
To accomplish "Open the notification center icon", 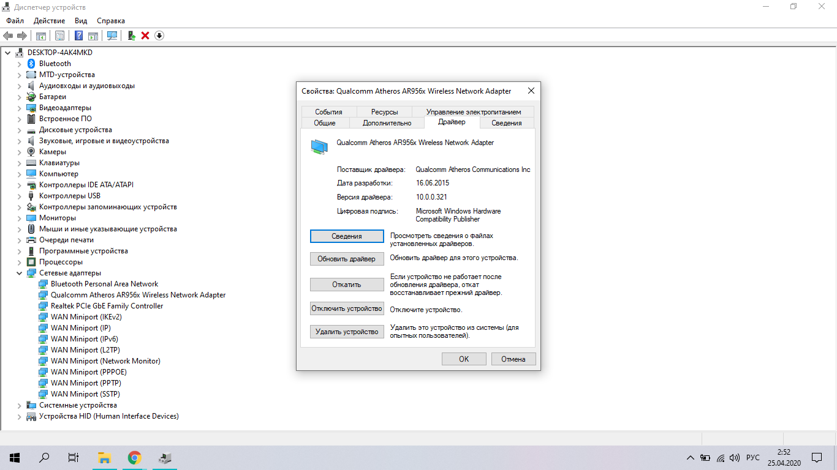I will (x=817, y=458).
